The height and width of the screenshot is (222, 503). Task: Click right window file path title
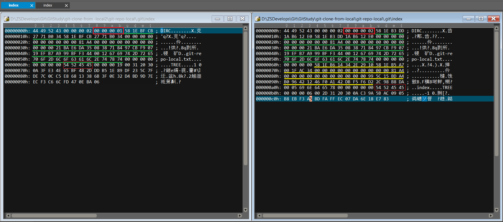point(332,19)
